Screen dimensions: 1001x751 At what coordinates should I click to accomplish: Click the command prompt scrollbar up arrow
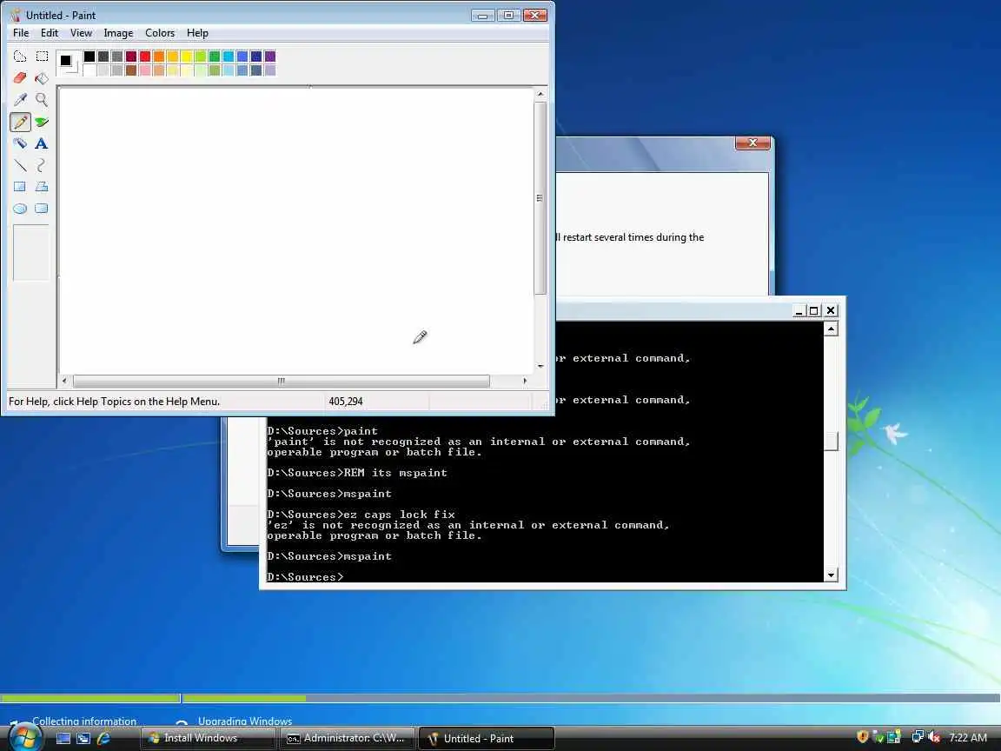(x=831, y=329)
